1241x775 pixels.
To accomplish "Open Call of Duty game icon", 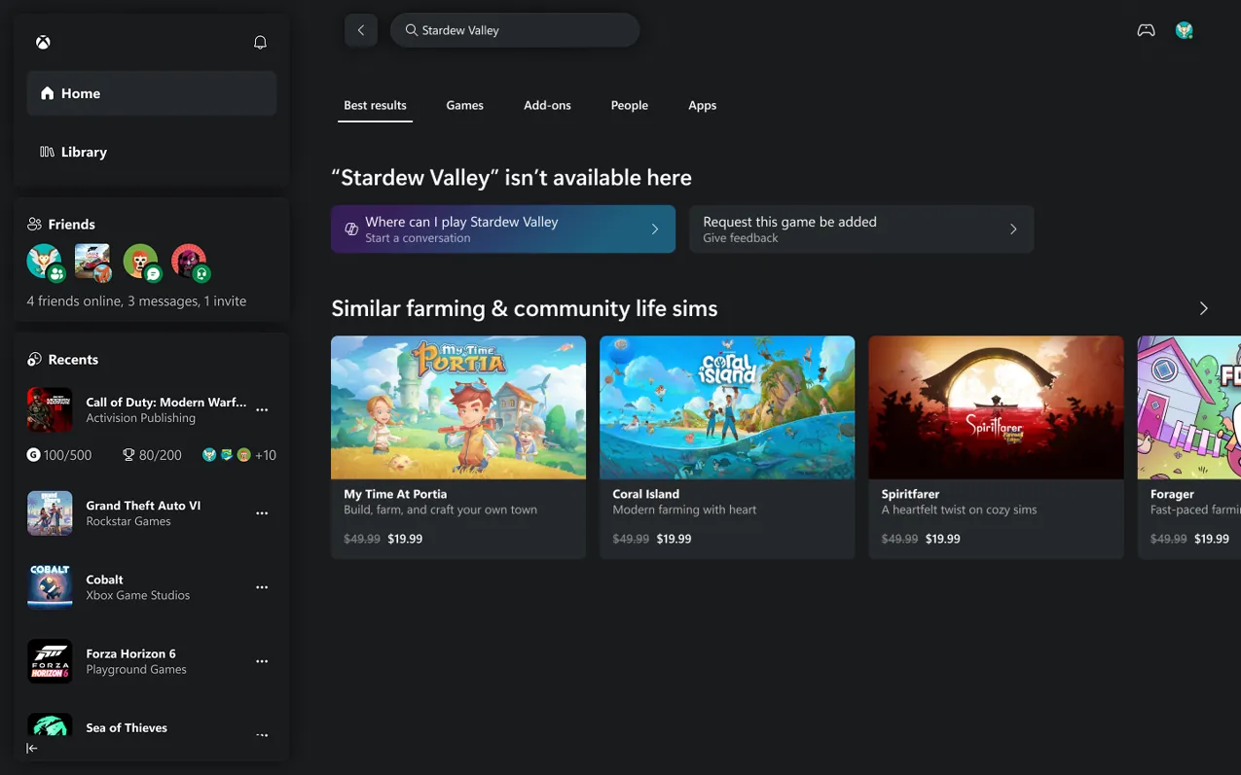I will 50,409.
